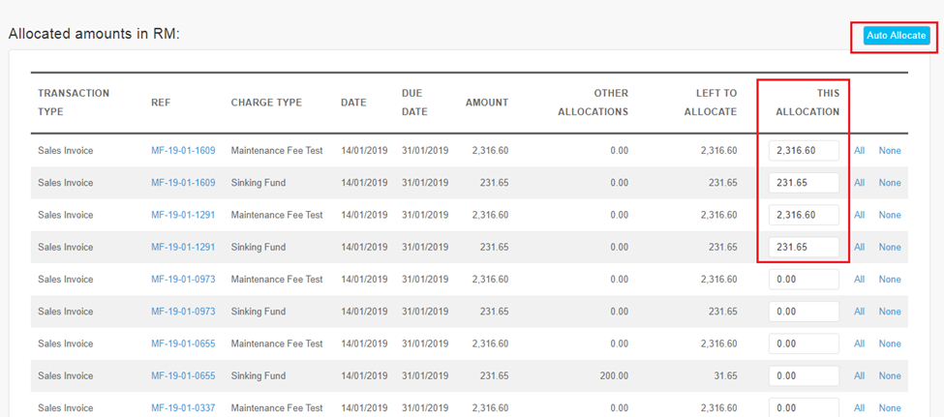Click the Auto Allocate button
944x417 pixels.
897,36
